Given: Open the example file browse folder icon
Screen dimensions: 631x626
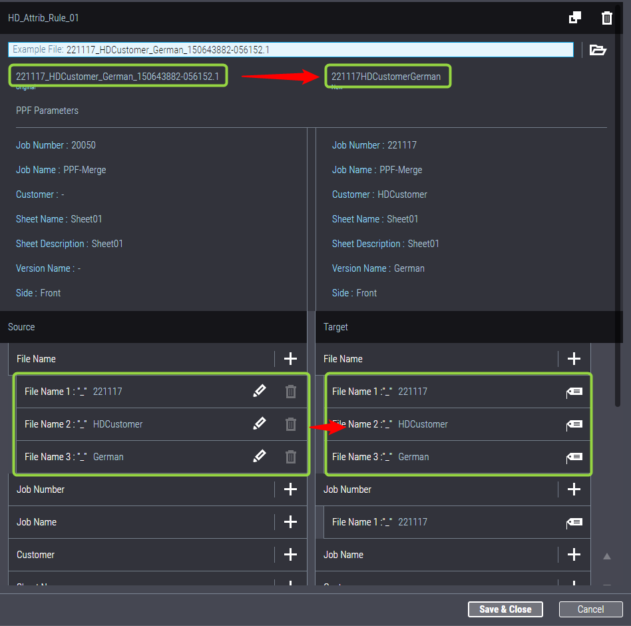Looking at the screenshot, I should 598,50.
